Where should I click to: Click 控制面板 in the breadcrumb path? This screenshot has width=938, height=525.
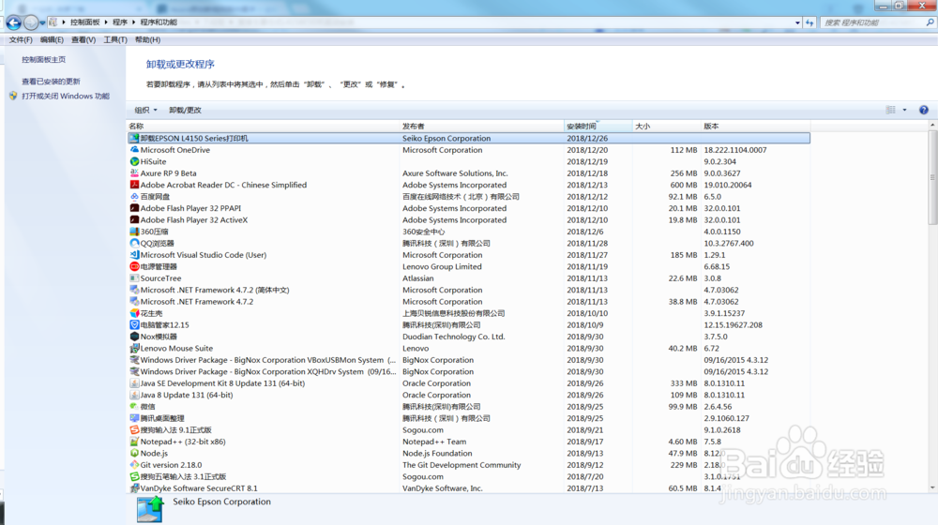(x=85, y=22)
